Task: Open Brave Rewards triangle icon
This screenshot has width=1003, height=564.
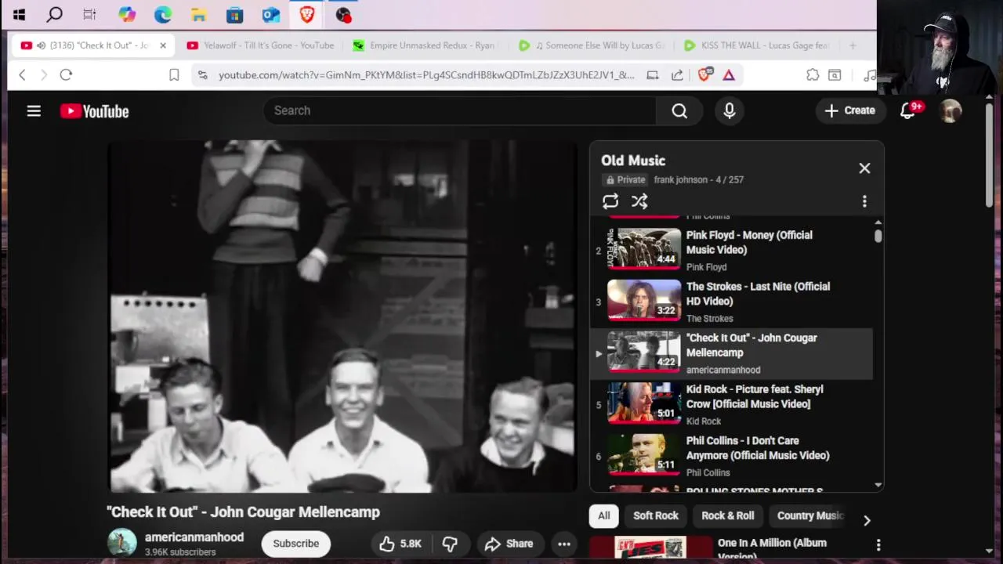Action: pyautogui.click(x=729, y=75)
